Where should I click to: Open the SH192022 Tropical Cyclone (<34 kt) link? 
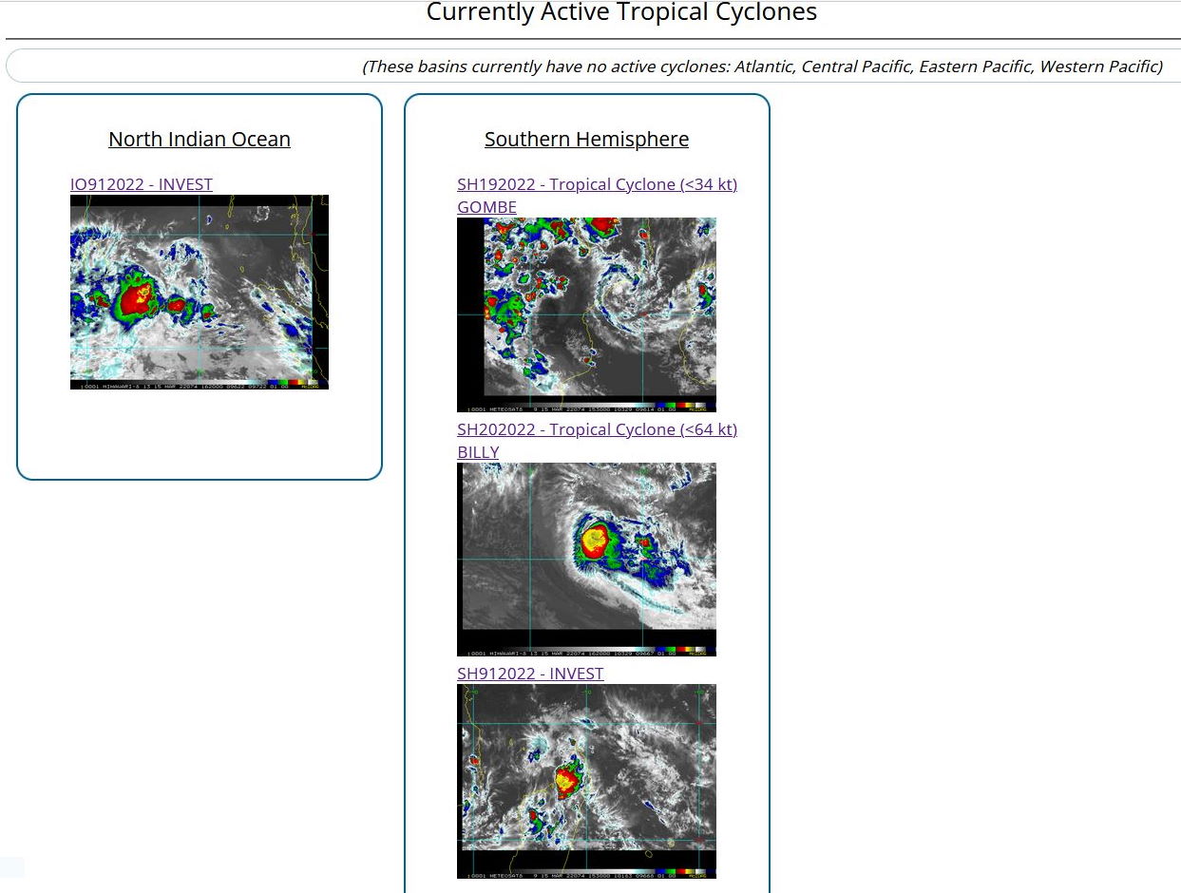tap(597, 184)
